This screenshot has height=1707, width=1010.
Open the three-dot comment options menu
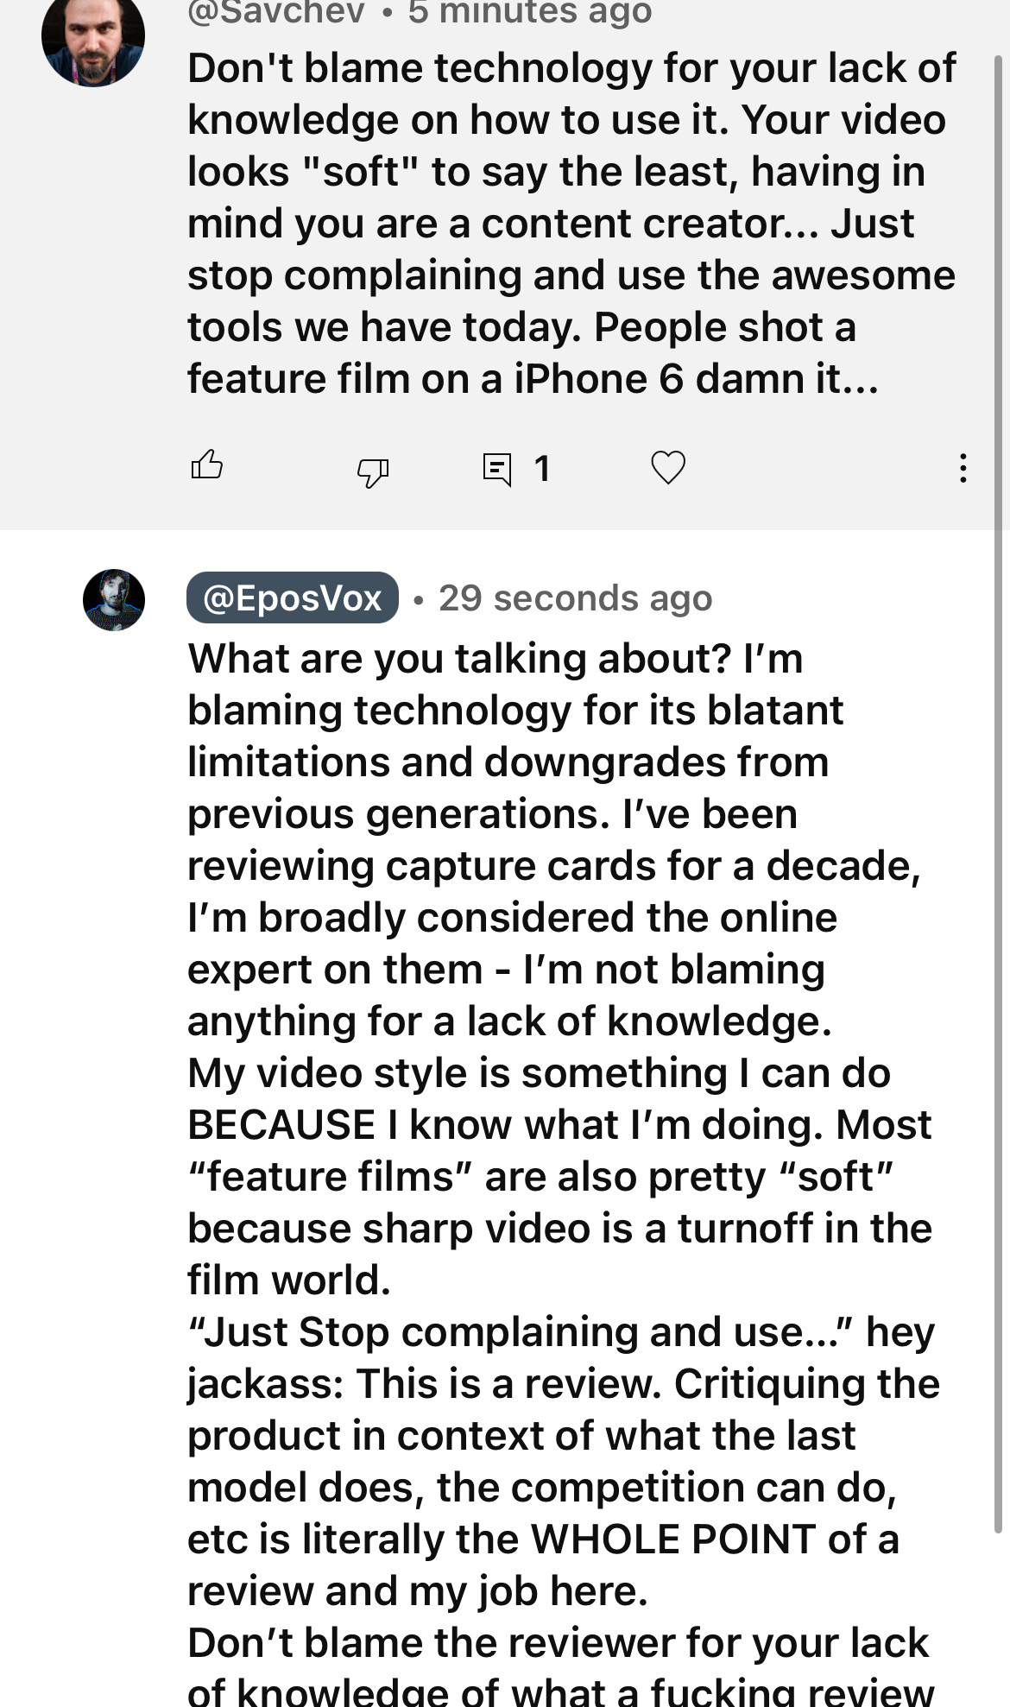tap(963, 468)
